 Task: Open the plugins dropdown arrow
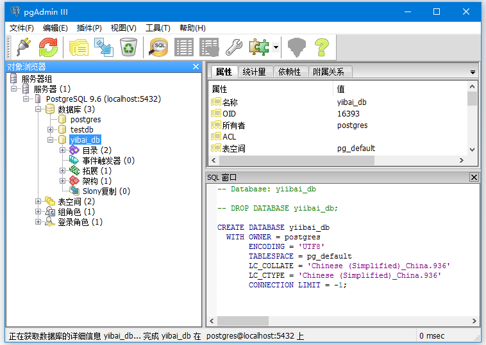point(276,47)
